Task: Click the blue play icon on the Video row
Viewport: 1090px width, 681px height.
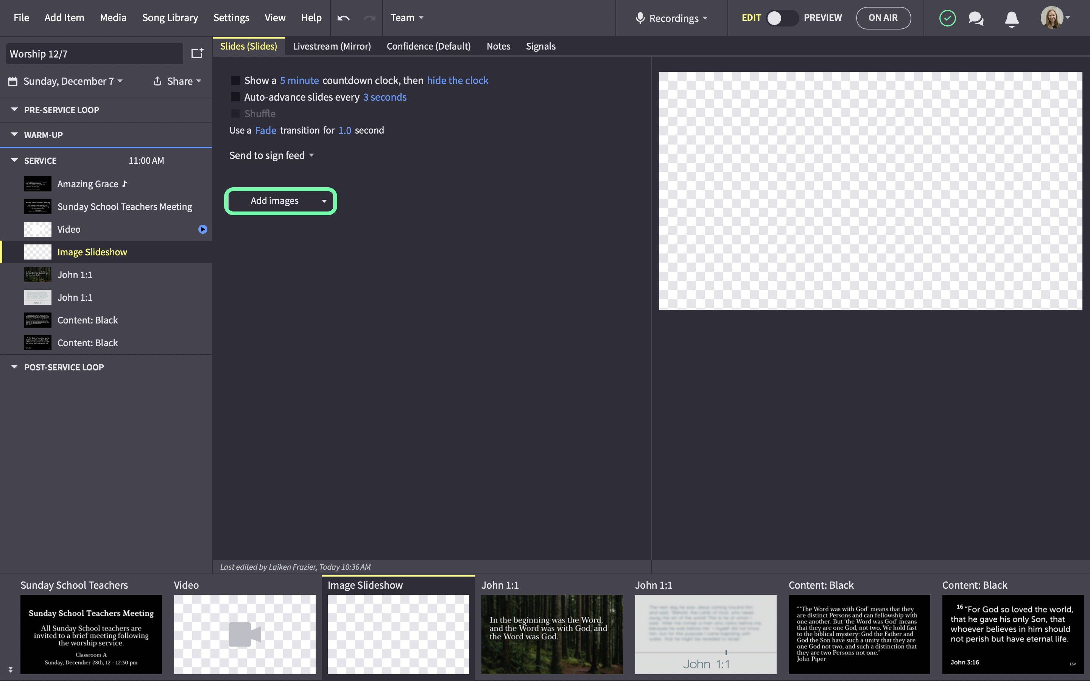Action: [203, 229]
